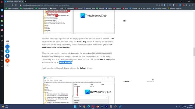195x109 pixels.
Task: Expand the bookmarks bar overflow chevron
Action: pos(192,8)
